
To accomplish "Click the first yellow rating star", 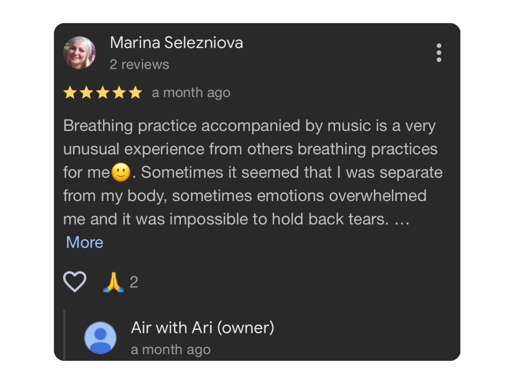I will pos(70,92).
